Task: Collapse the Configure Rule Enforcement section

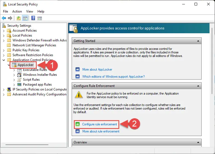Action: point(198,86)
